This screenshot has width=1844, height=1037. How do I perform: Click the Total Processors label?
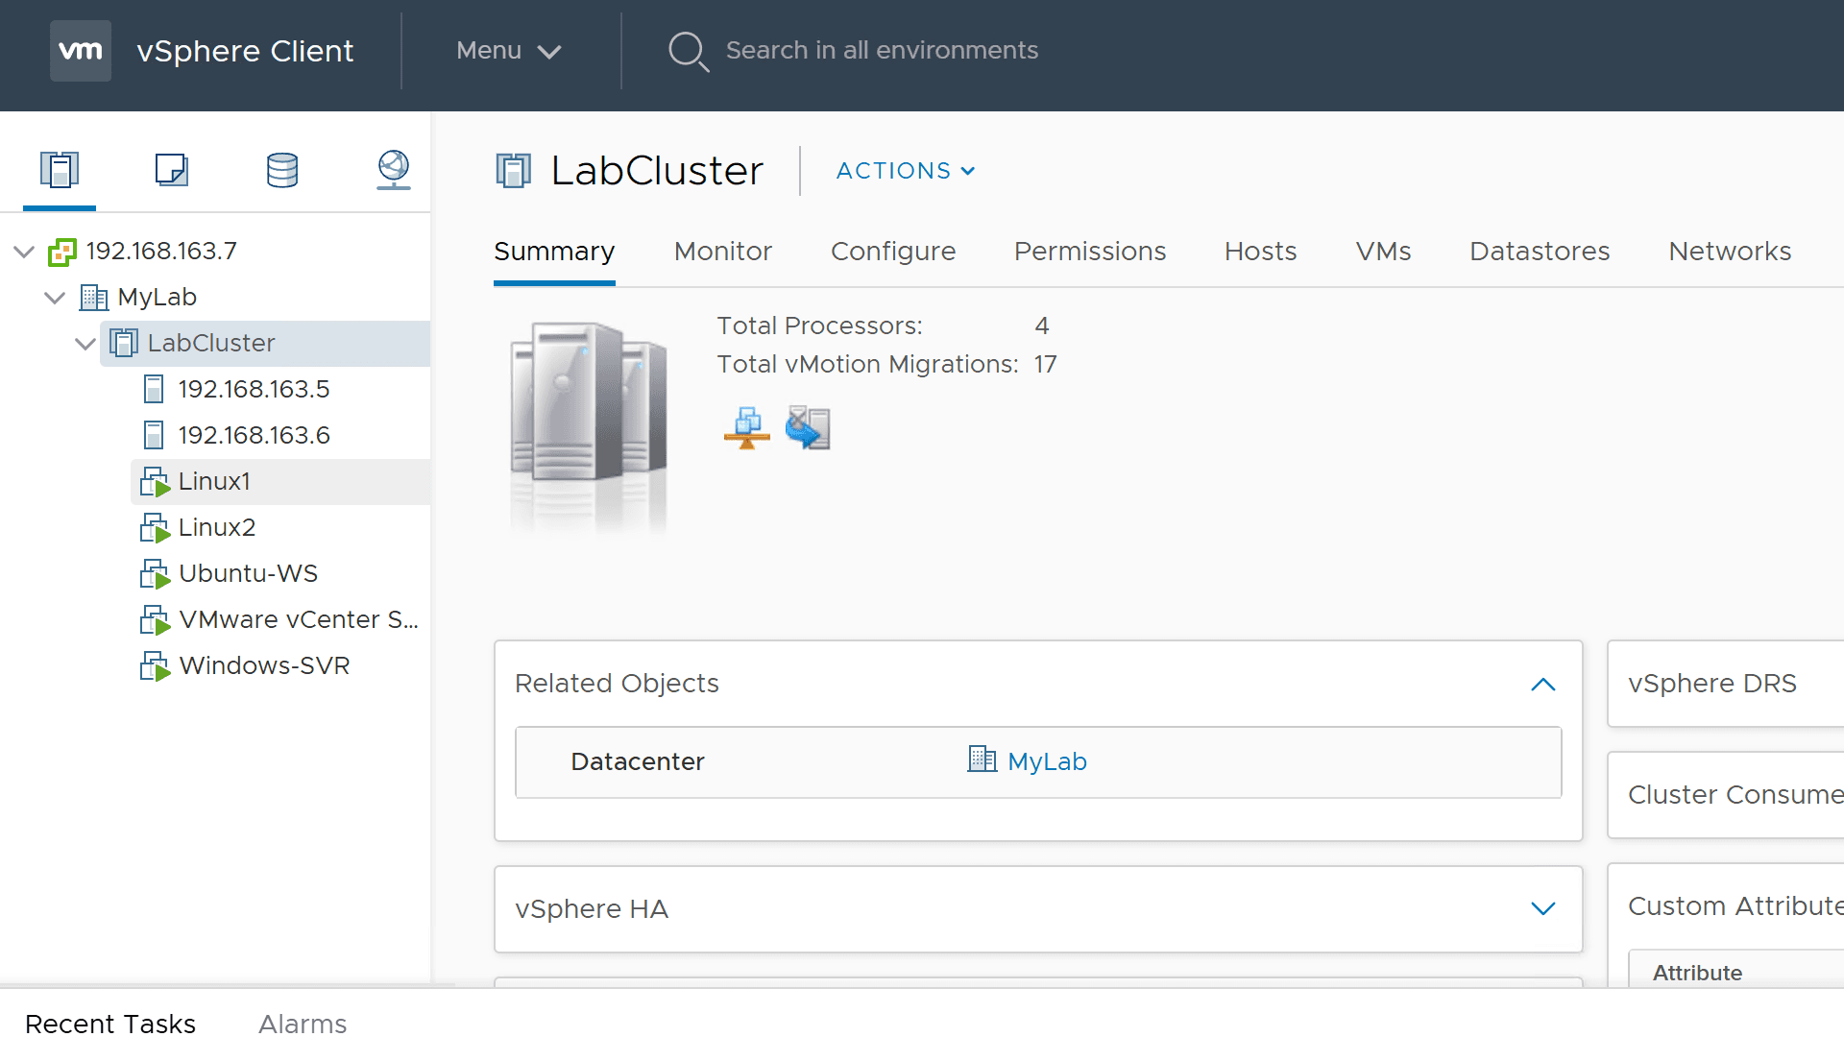click(x=819, y=326)
